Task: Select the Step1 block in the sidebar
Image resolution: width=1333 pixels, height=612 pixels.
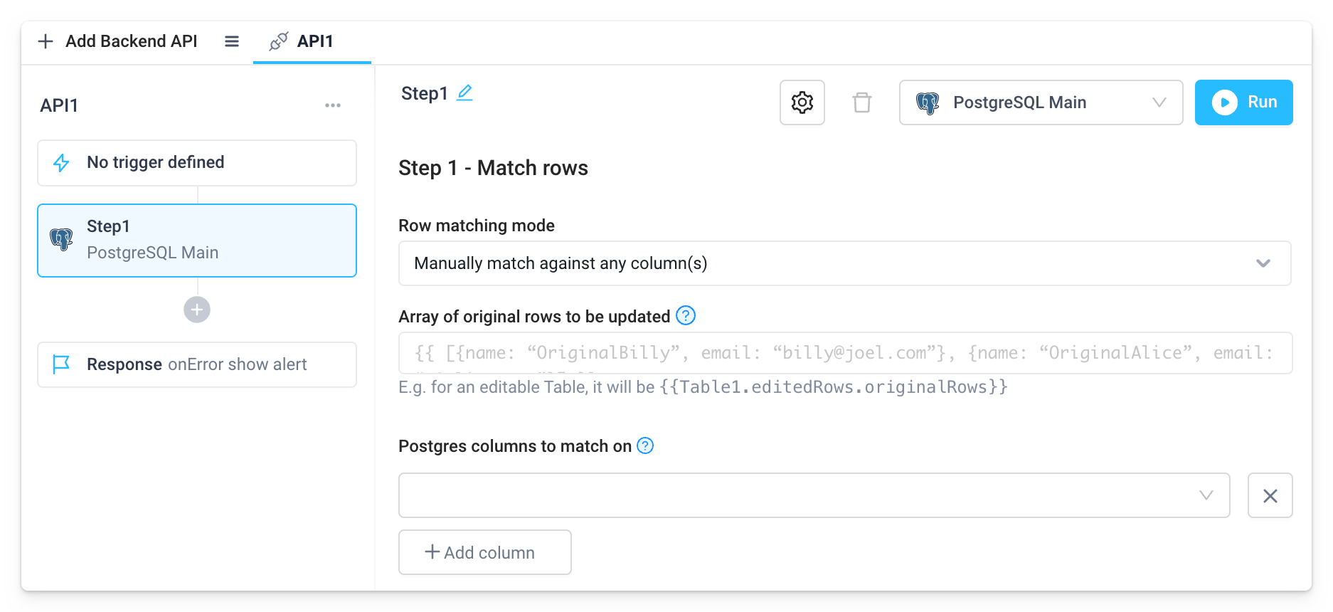Action: (196, 240)
